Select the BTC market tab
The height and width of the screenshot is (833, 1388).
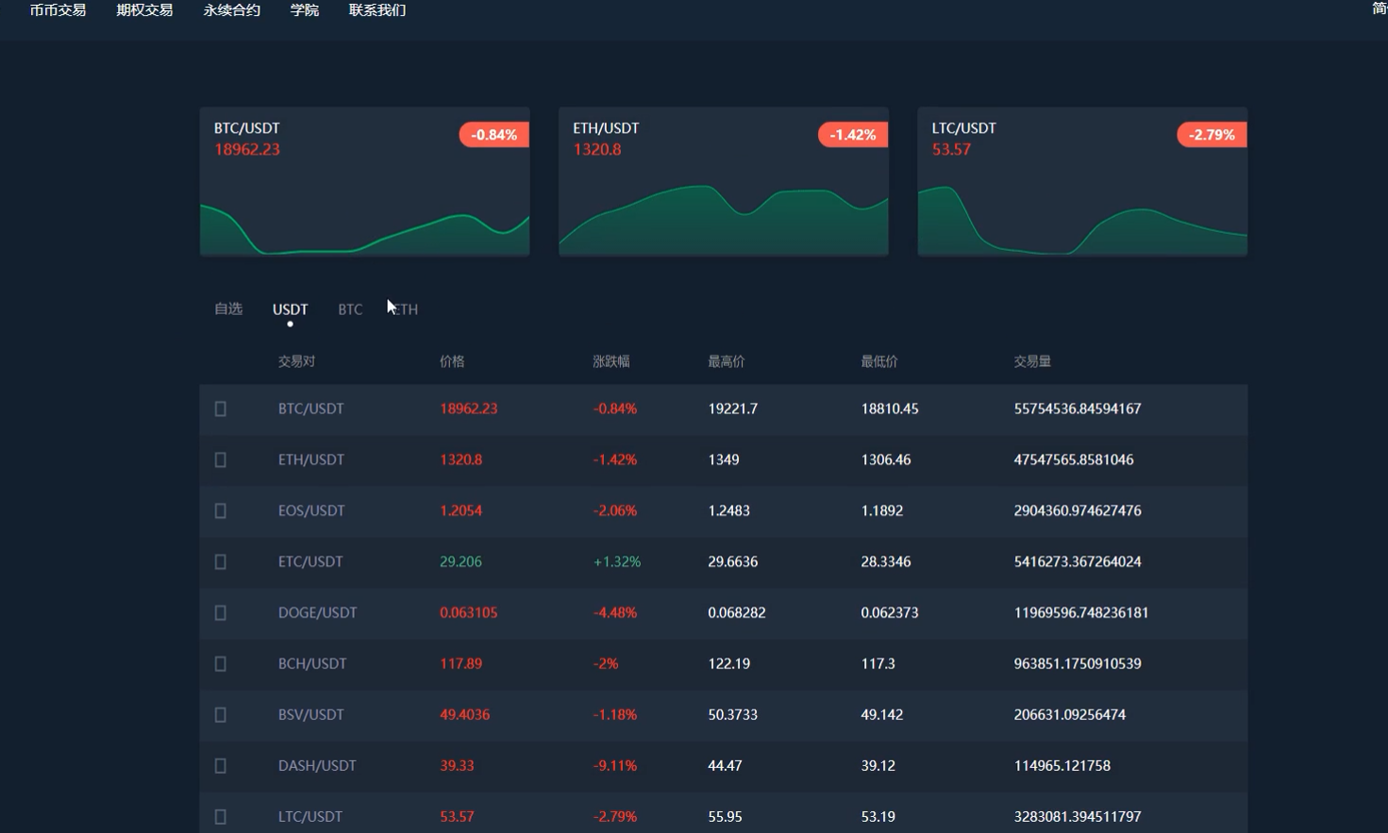350,309
